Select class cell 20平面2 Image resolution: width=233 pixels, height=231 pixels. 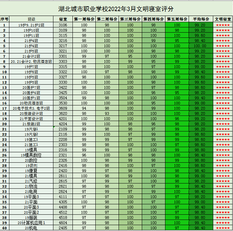pyautogui.click(x=31, y=212)
